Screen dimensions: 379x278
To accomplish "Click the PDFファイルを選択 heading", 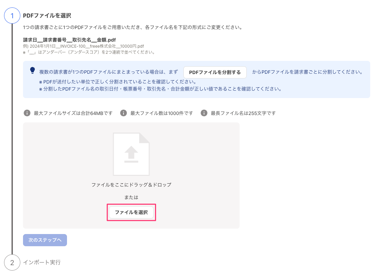I will [x=47, y=16].
